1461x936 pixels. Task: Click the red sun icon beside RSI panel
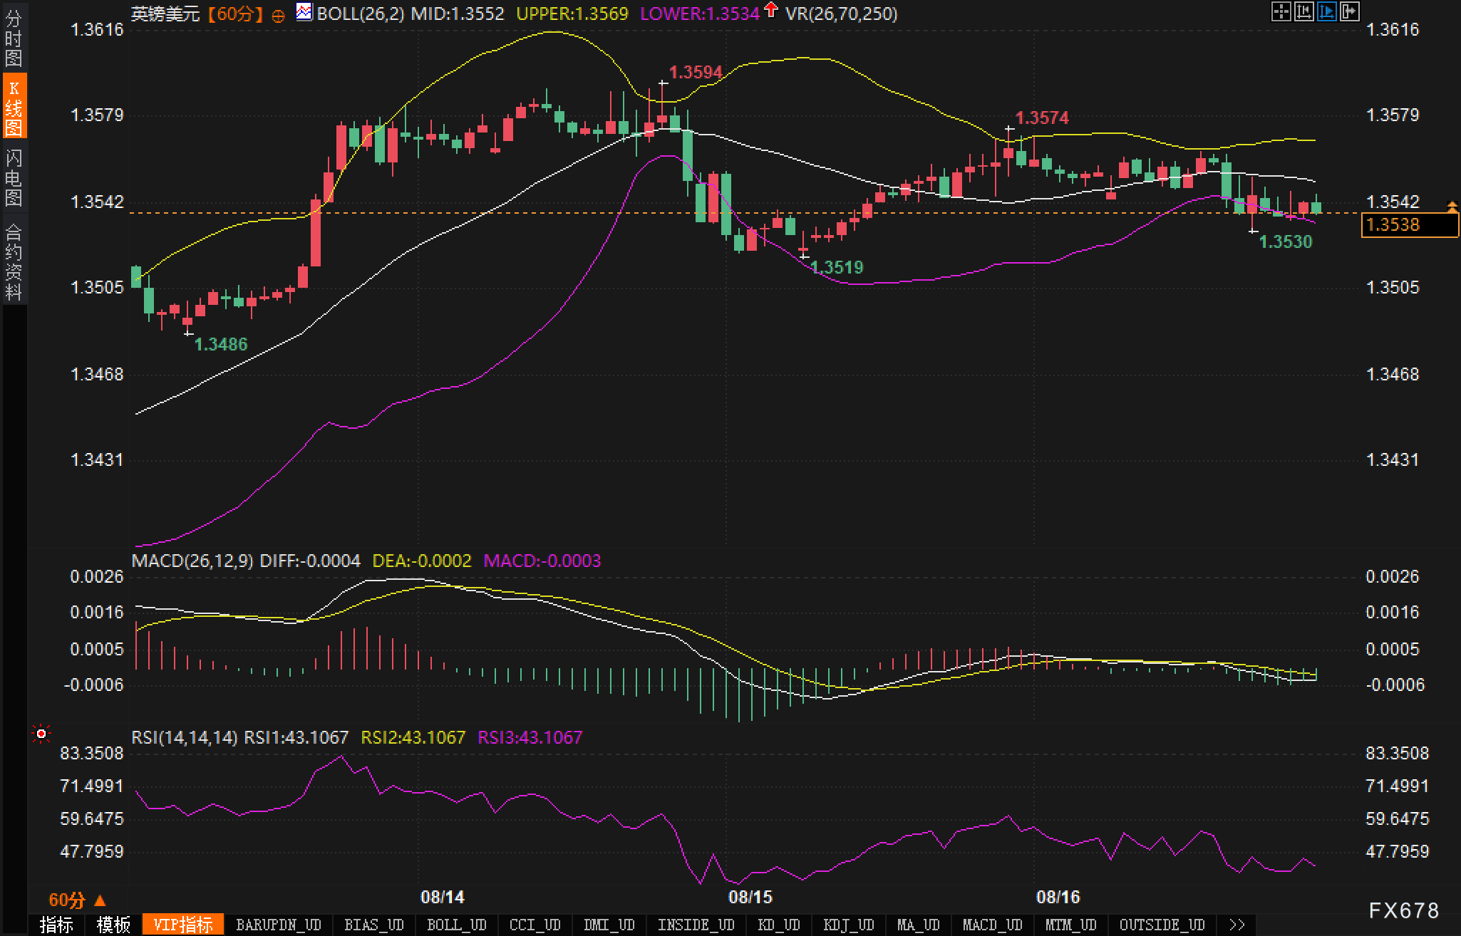coord(41,734)
